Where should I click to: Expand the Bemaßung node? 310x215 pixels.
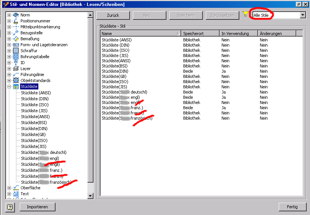[x=9, y=39]
